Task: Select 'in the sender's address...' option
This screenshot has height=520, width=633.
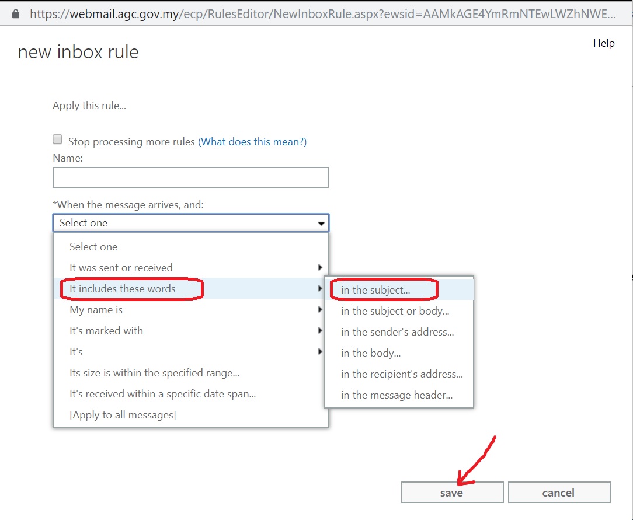Action: click(397, 332)
